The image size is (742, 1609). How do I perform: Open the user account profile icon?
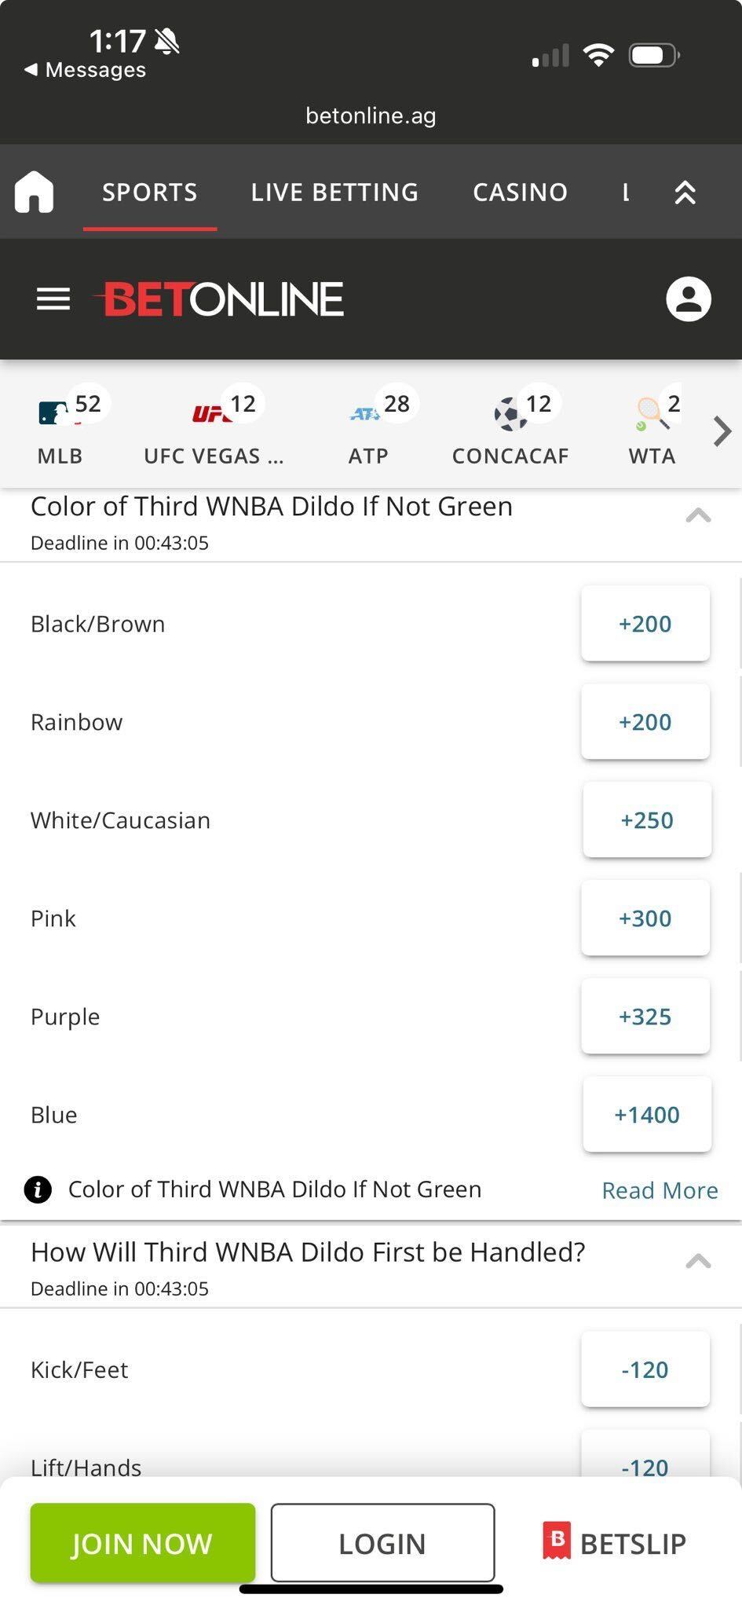[689, 299]
